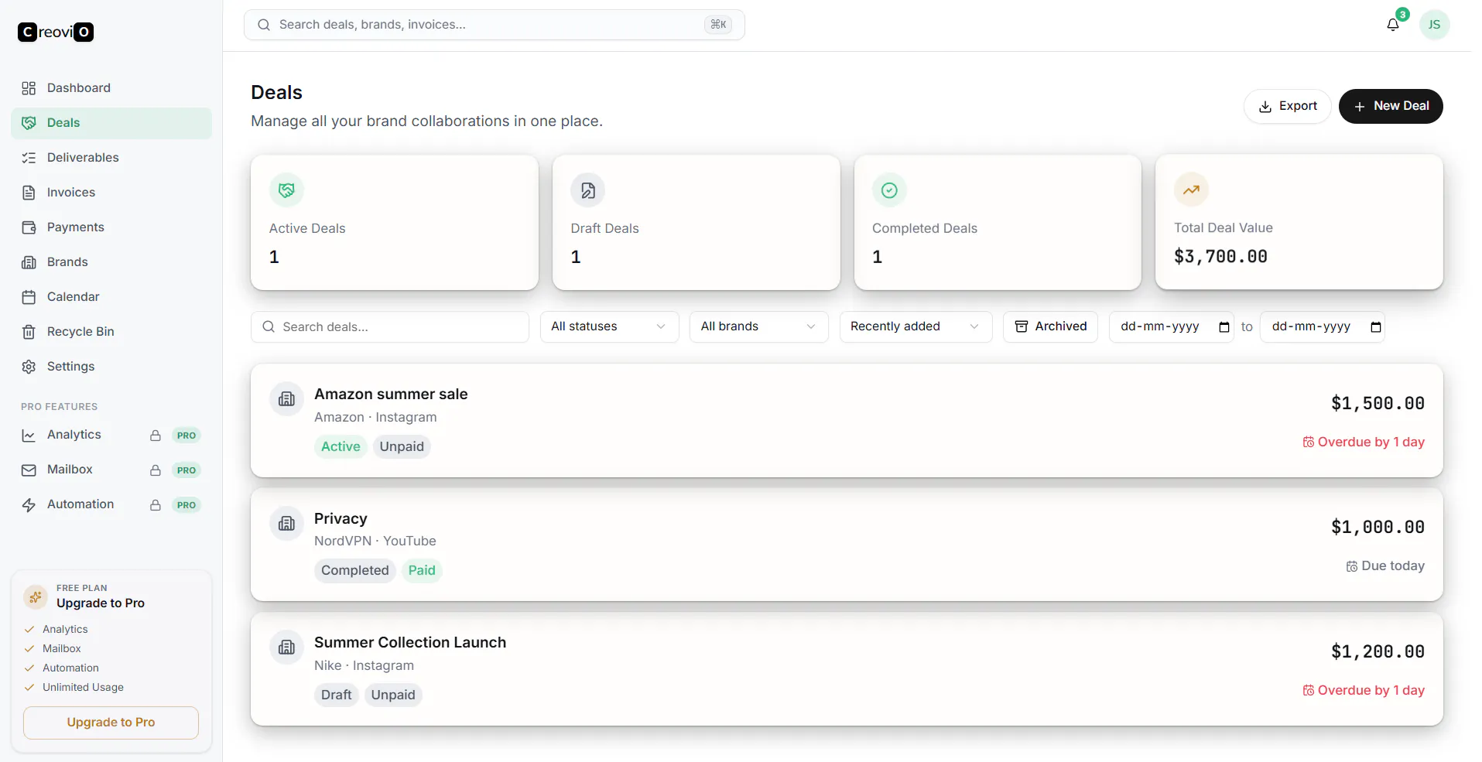Click the Total Deal Value trend icon
1482x762 pixels.
pos(1191,190)
